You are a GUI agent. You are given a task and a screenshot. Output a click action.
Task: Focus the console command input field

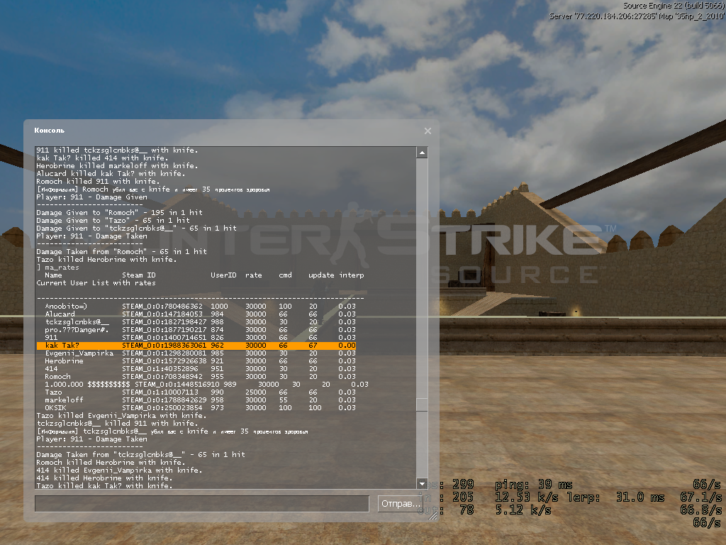coord(202,503)
